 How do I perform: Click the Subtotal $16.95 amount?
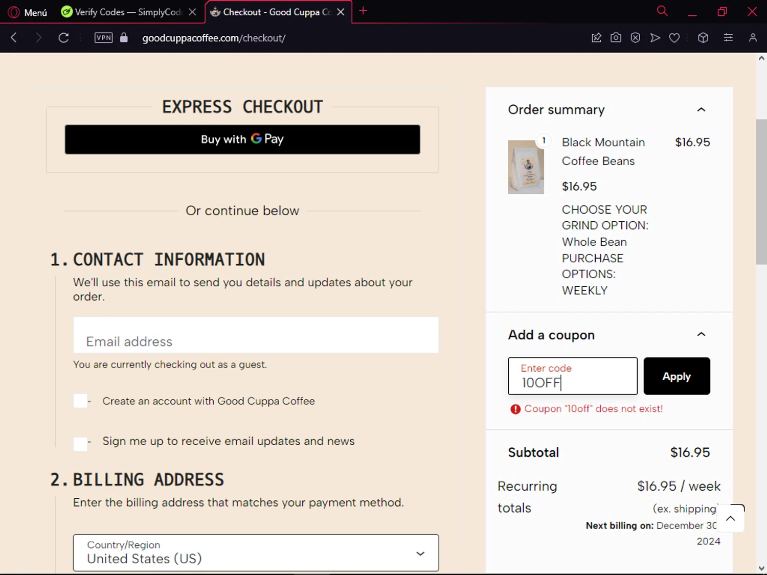point(690,452)
